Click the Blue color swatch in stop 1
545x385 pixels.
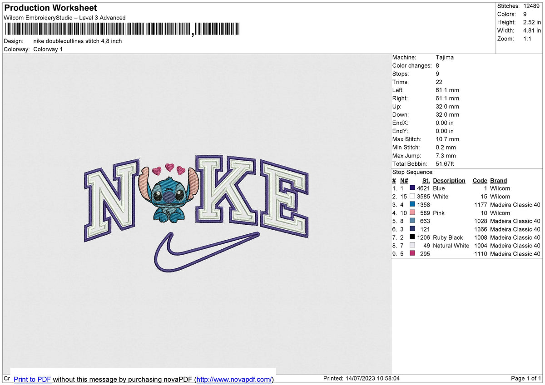412,188
